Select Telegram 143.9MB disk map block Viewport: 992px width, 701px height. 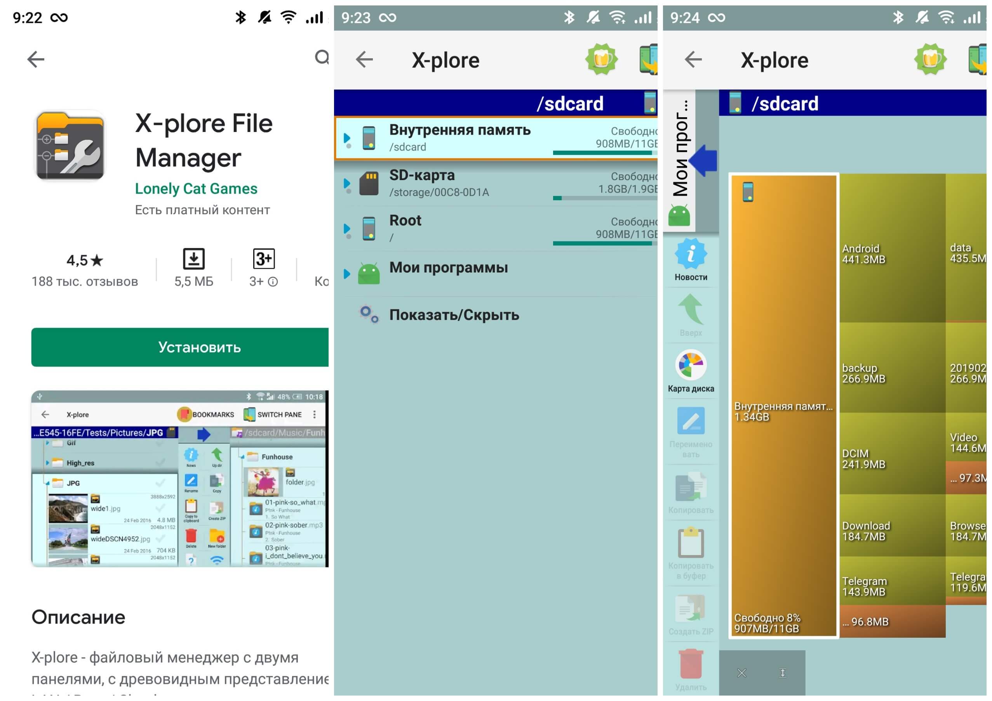click(x=893, y=581)
